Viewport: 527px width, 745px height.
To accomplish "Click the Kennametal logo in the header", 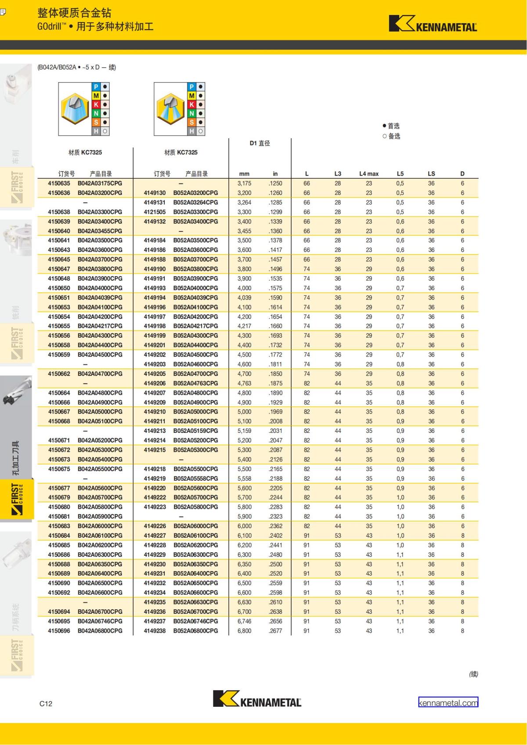I will 433,24.
